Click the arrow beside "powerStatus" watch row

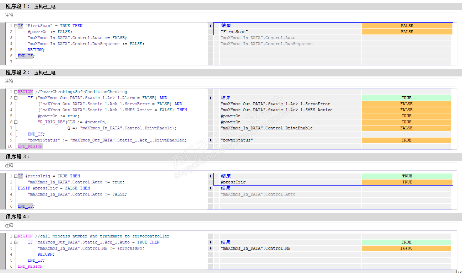[x=210, y=140]
